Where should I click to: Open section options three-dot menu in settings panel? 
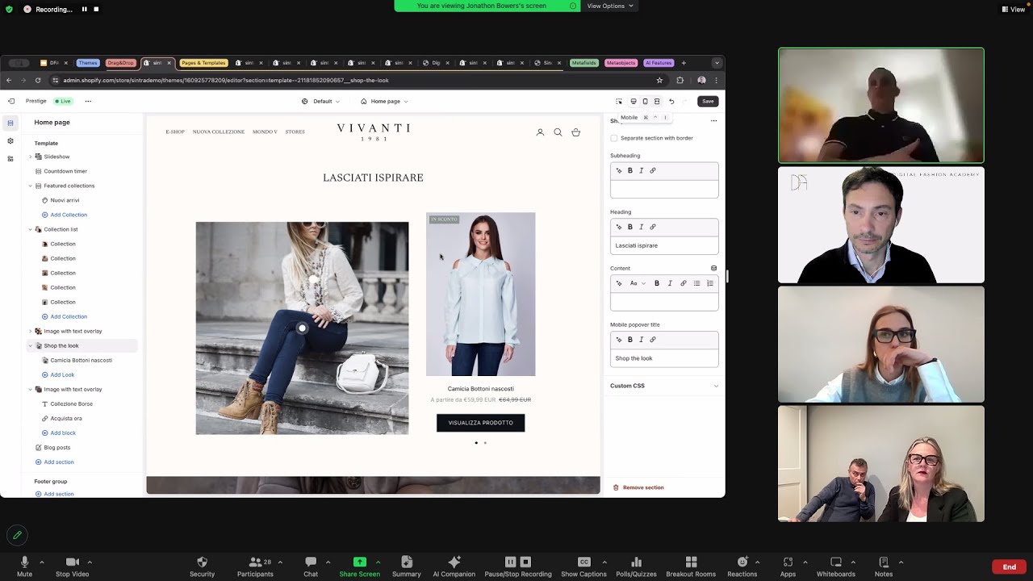[713, 121]
